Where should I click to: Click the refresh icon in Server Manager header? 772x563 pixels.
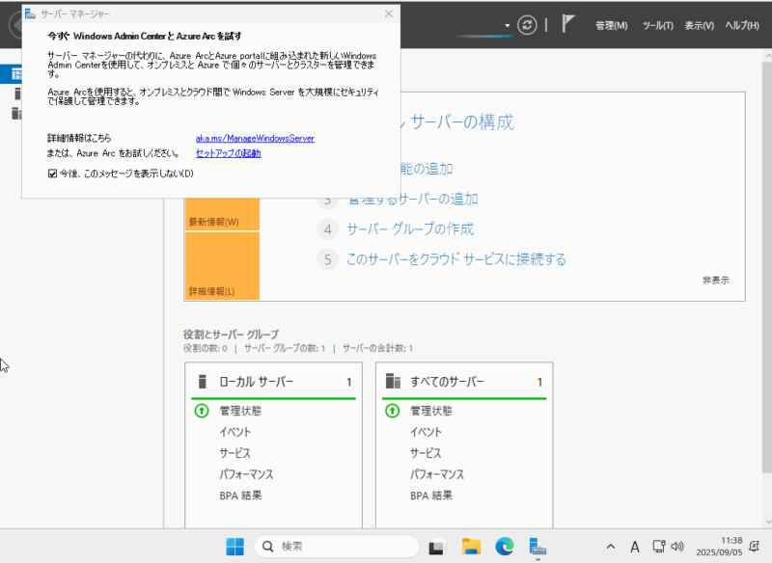(527, 25)
